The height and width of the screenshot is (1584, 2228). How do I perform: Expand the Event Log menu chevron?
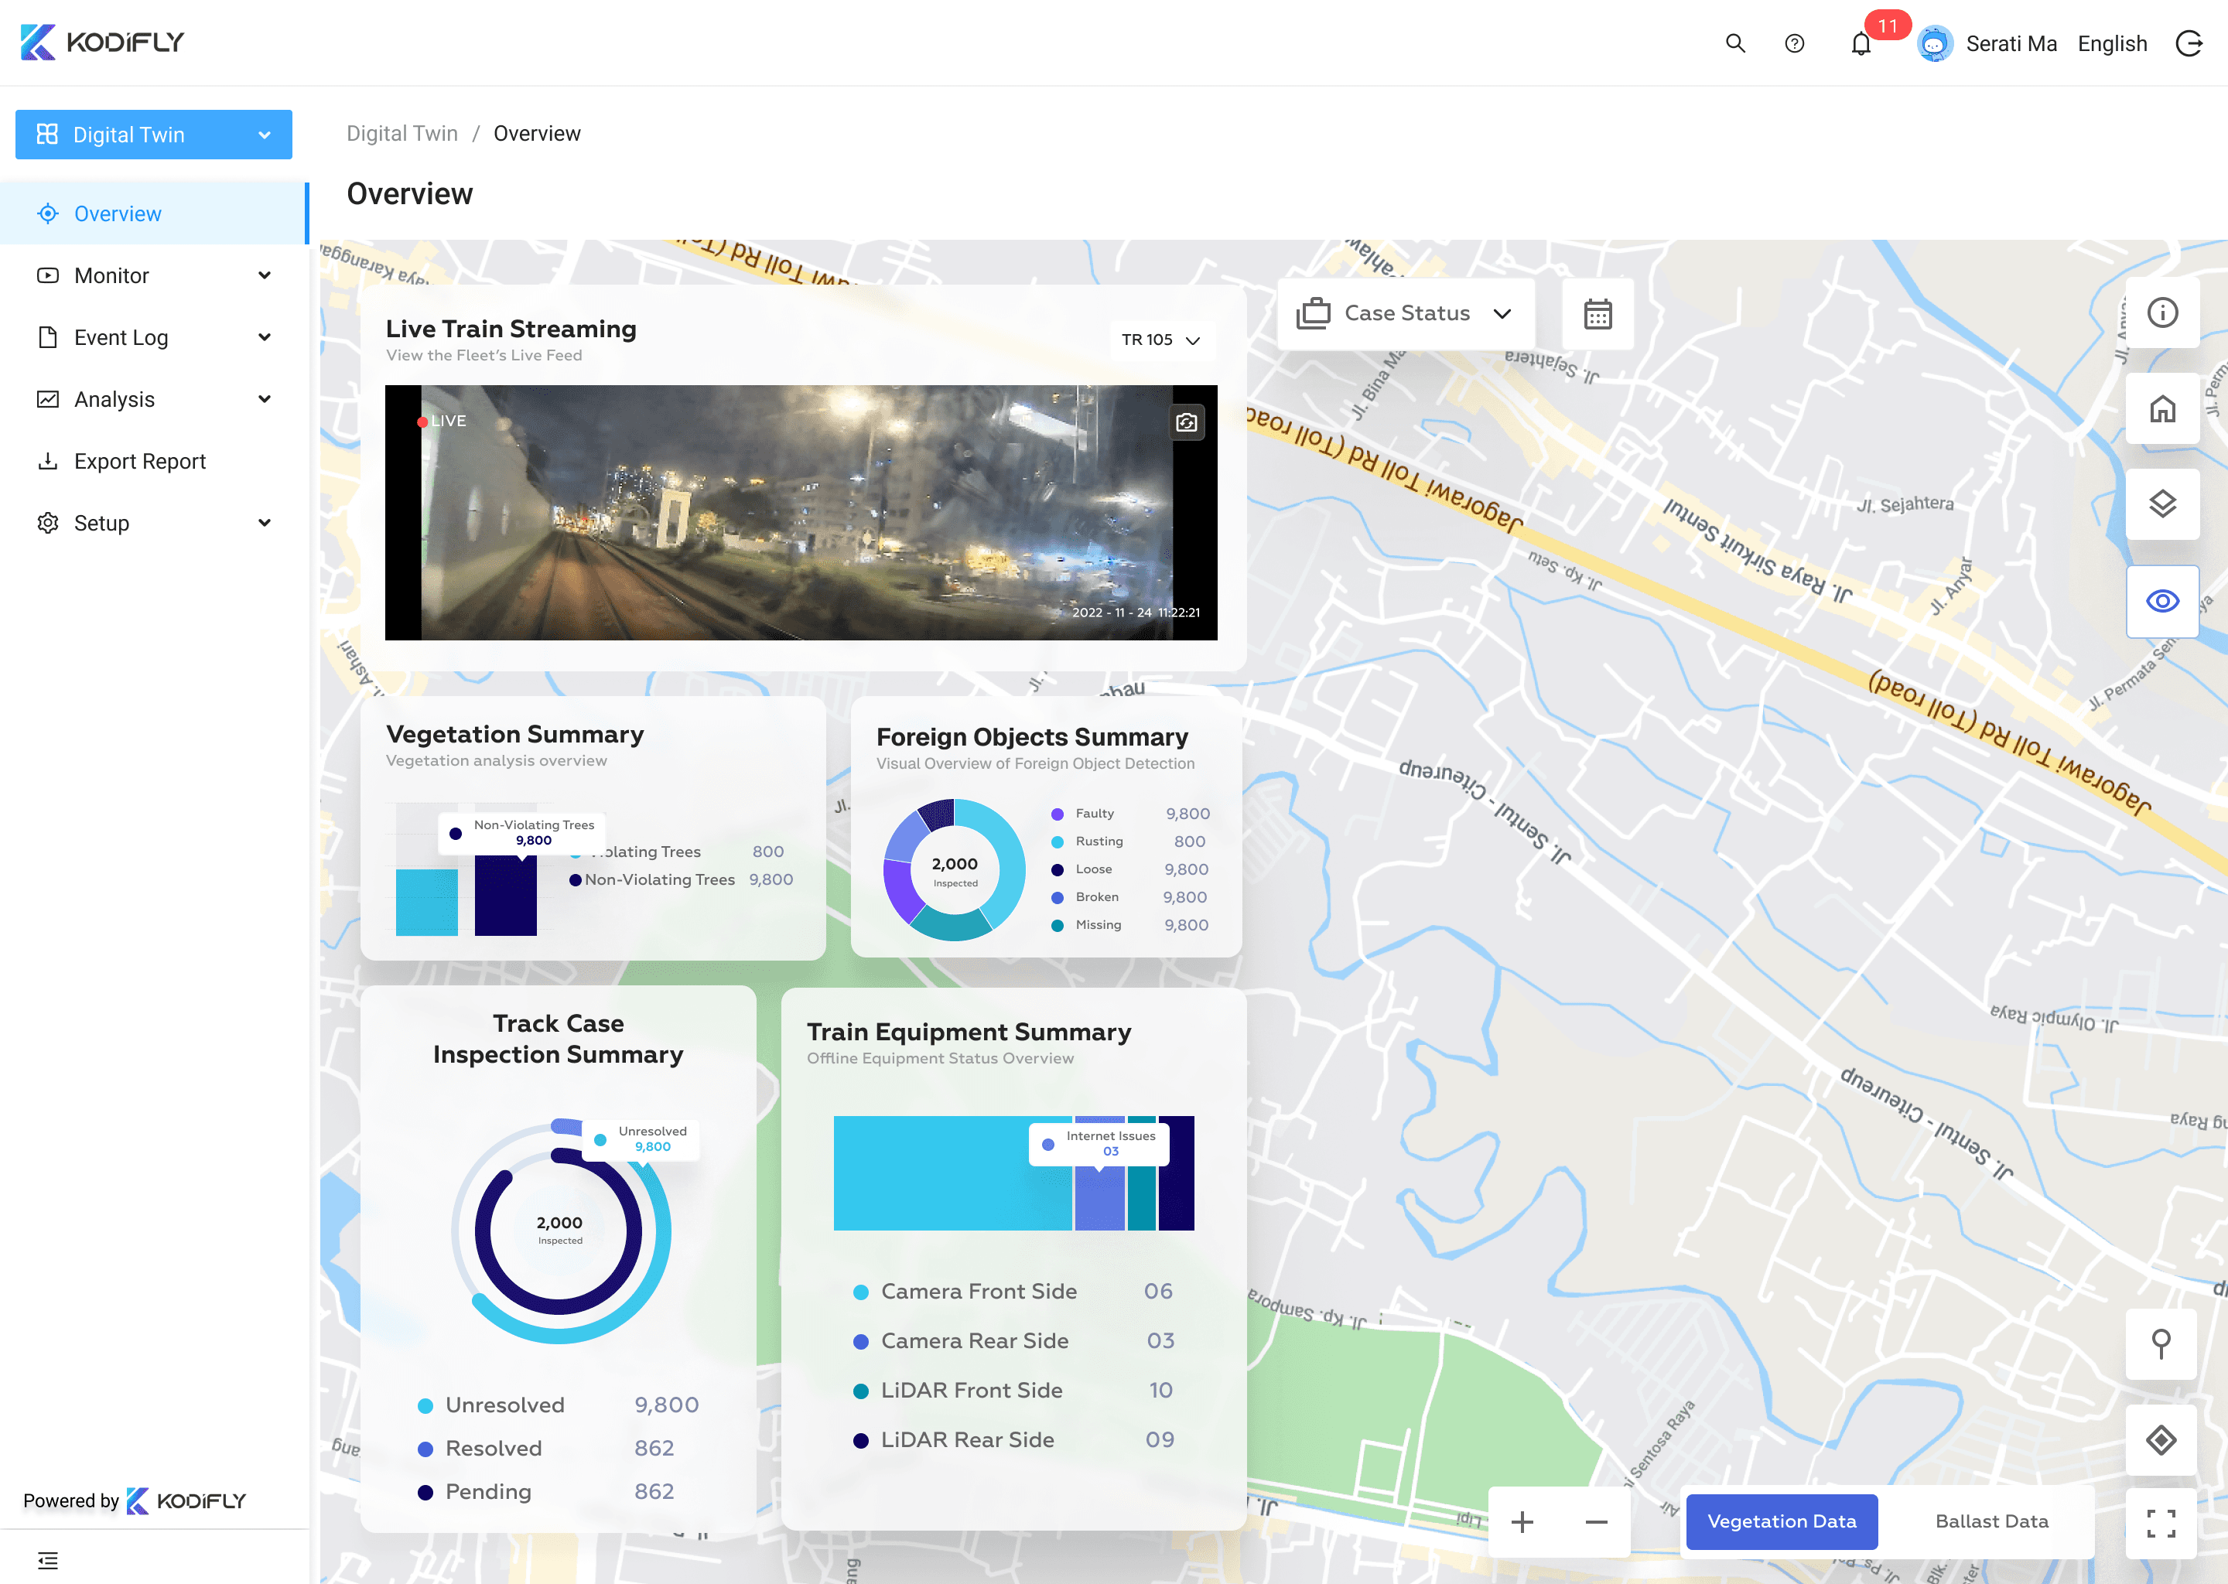click(265, 337)
